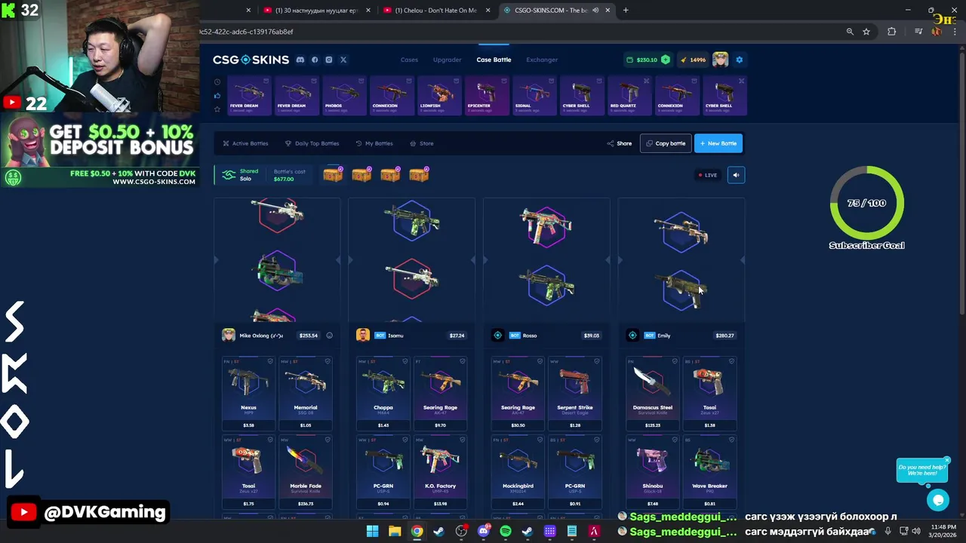The height and width of the screenshot is (543, 966).
Task: Open the help chat bubble button
Action: (938, 499)
